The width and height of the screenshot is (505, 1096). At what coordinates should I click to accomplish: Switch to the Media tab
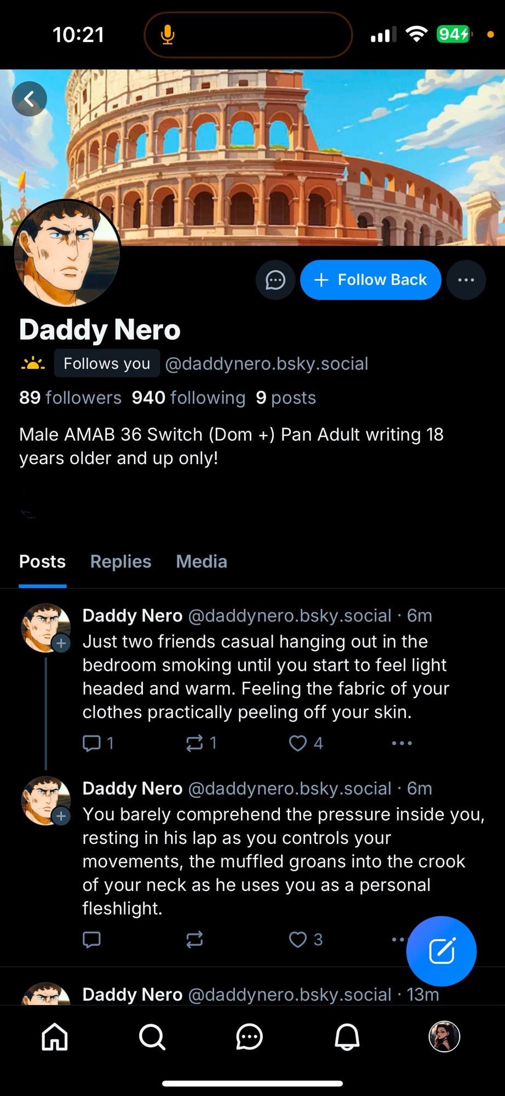coord(202,561)
